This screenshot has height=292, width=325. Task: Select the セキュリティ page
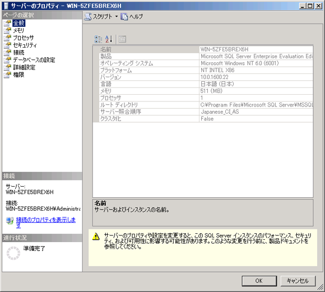tap(25, 45)
